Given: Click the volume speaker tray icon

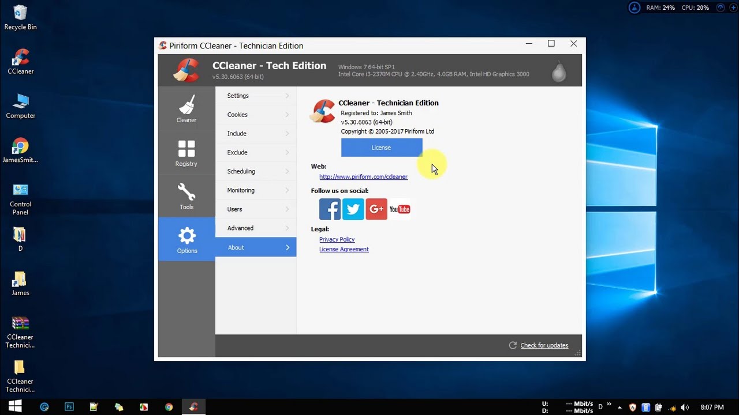Looking at the screenshot, I should point(685,407).
